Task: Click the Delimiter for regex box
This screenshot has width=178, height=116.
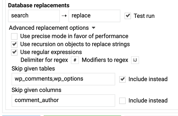Action: (x=75, y=60)
